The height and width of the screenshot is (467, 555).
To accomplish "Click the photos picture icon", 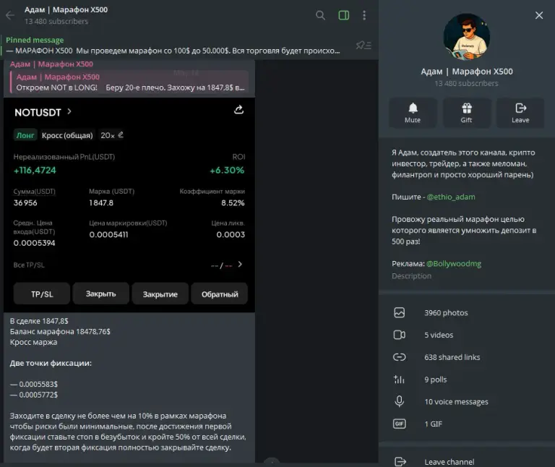I will point(399,312).
